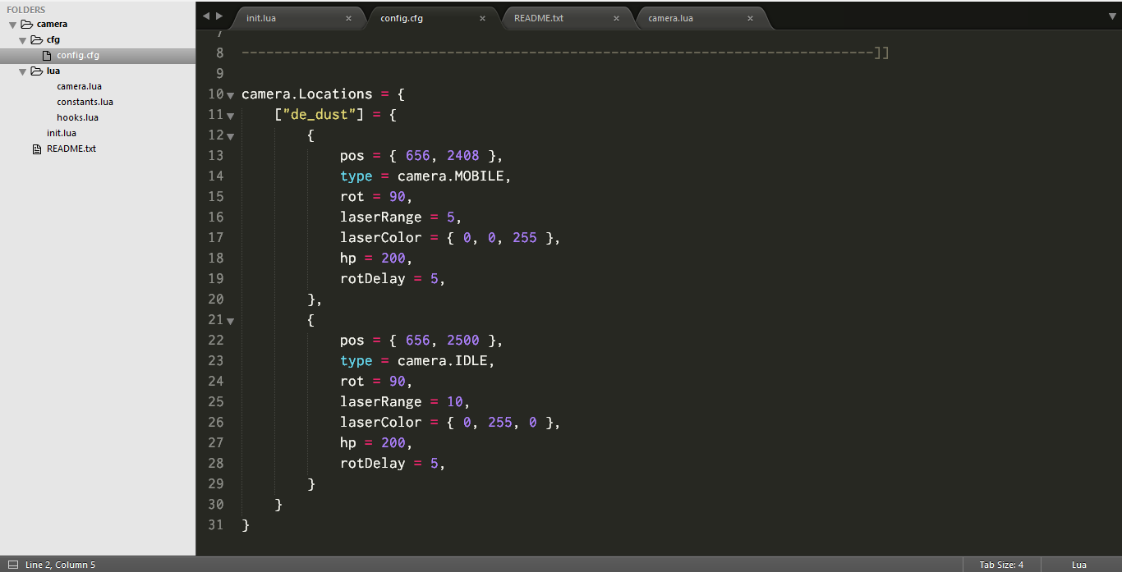Click laserColor on line 17
The height and width of the screenshot is (572, 1122).
click(x=381, y=237)
